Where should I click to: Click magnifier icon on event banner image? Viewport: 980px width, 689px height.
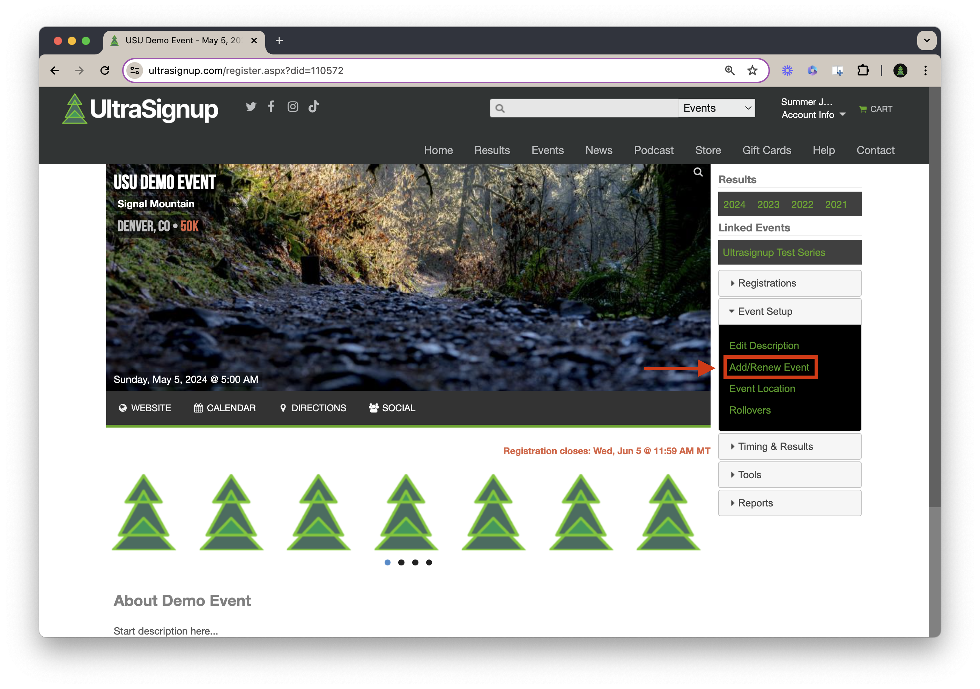pos(698,172)
